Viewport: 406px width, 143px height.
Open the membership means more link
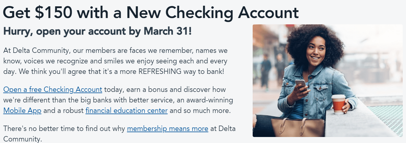point(167,129)
